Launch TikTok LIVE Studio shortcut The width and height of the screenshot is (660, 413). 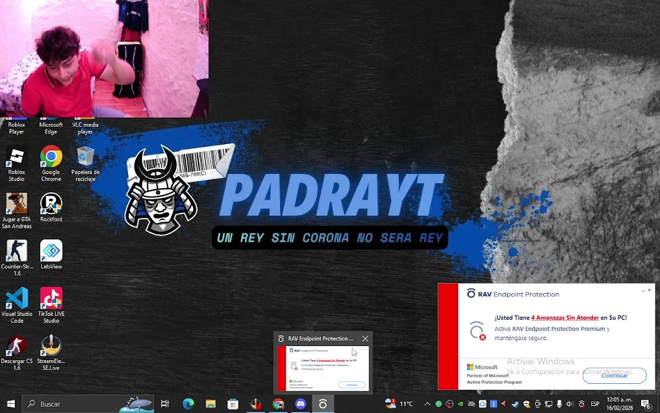[x=51, y=306]
